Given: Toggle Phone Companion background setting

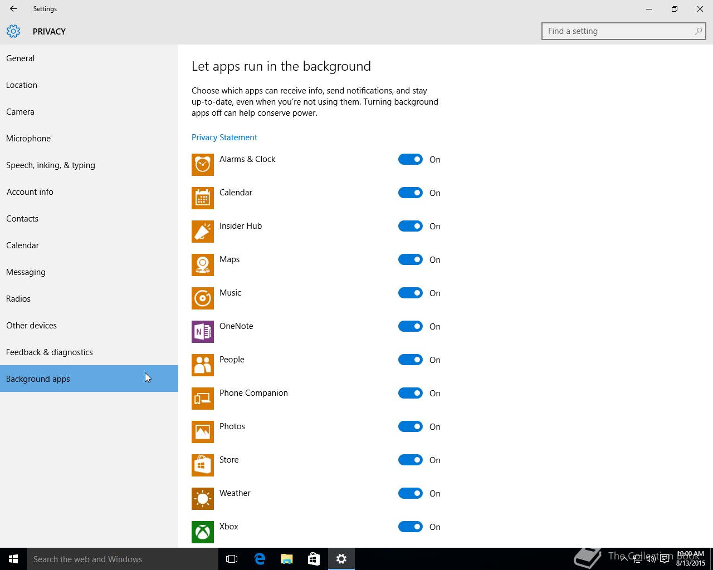Looking at the screenshot, I should coord(411,393).
